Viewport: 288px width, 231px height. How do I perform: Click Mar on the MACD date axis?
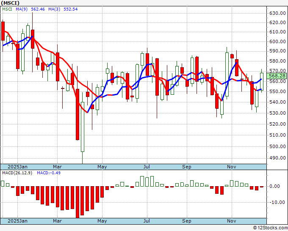[x=57, y=221]
